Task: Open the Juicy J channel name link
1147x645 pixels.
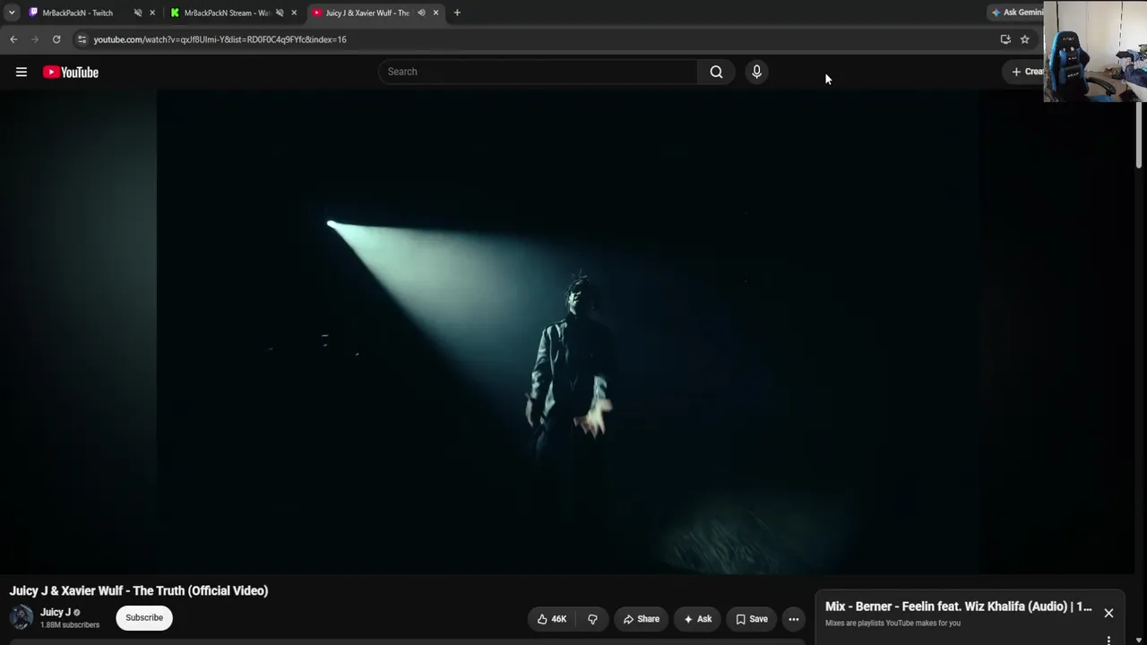Action: pos(55,613)
